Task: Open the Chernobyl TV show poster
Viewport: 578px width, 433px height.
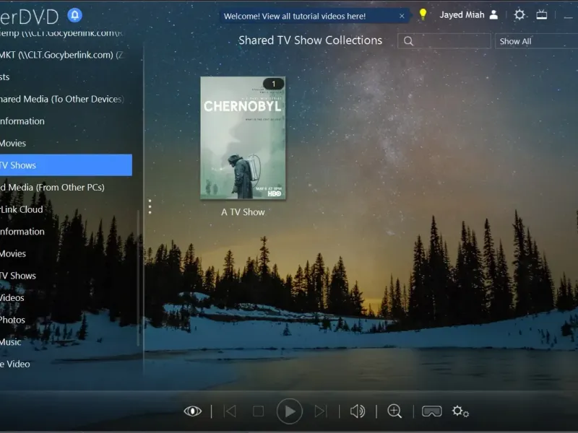Action: coord(243,138)
